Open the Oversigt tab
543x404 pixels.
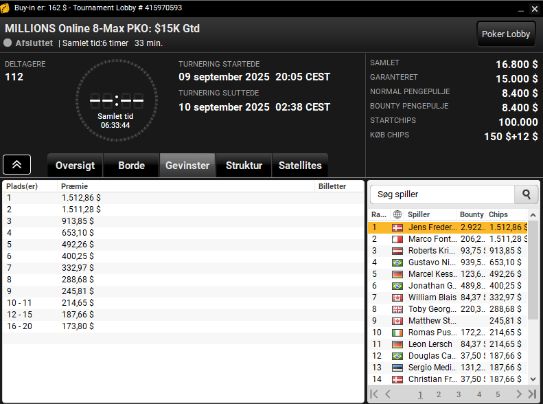click(75, 166)
